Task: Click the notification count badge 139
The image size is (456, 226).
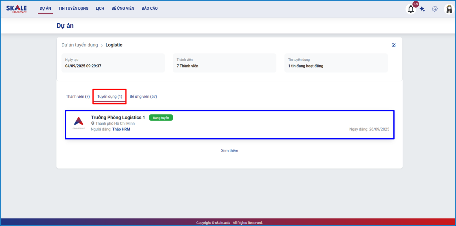Action: (x=416, y=4)
